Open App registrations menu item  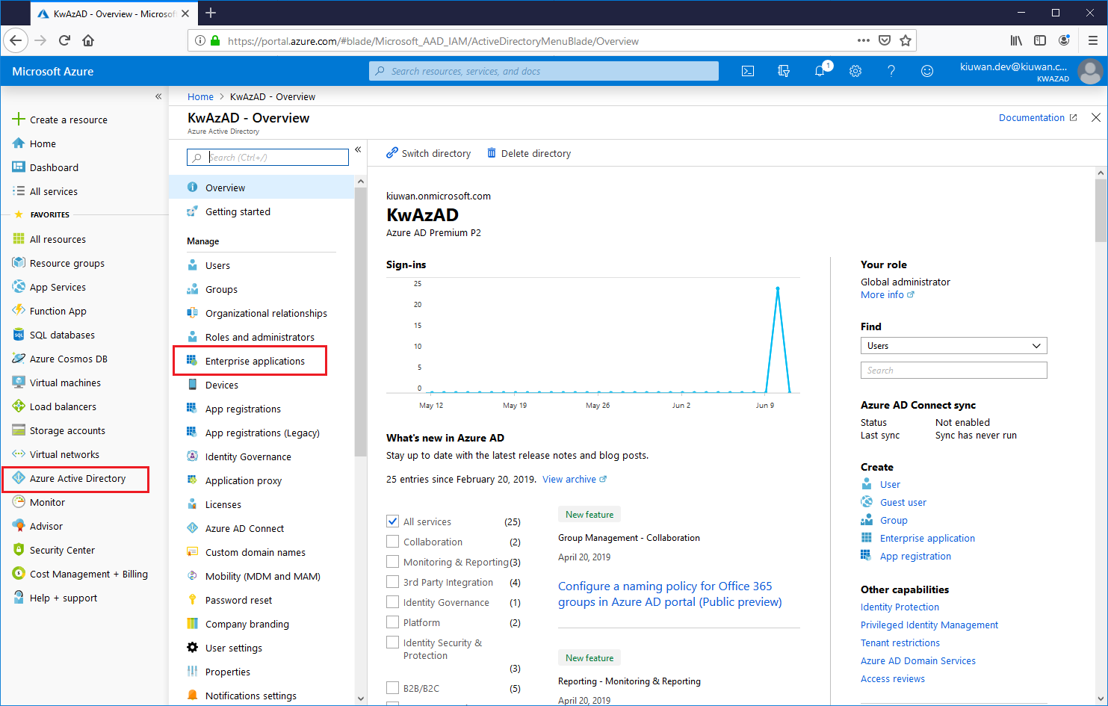(x=243, y=409)
